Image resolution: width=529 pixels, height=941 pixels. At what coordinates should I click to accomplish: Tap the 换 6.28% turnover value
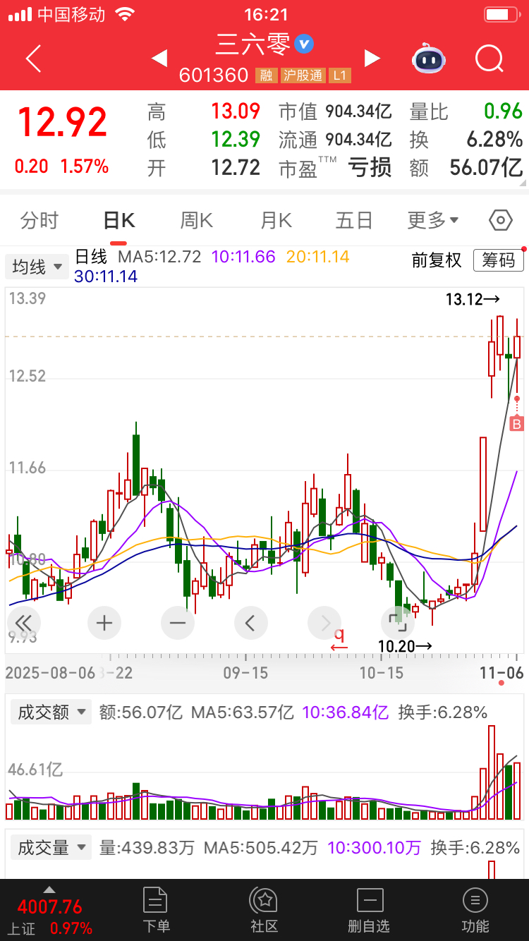(x=495, y=139)
